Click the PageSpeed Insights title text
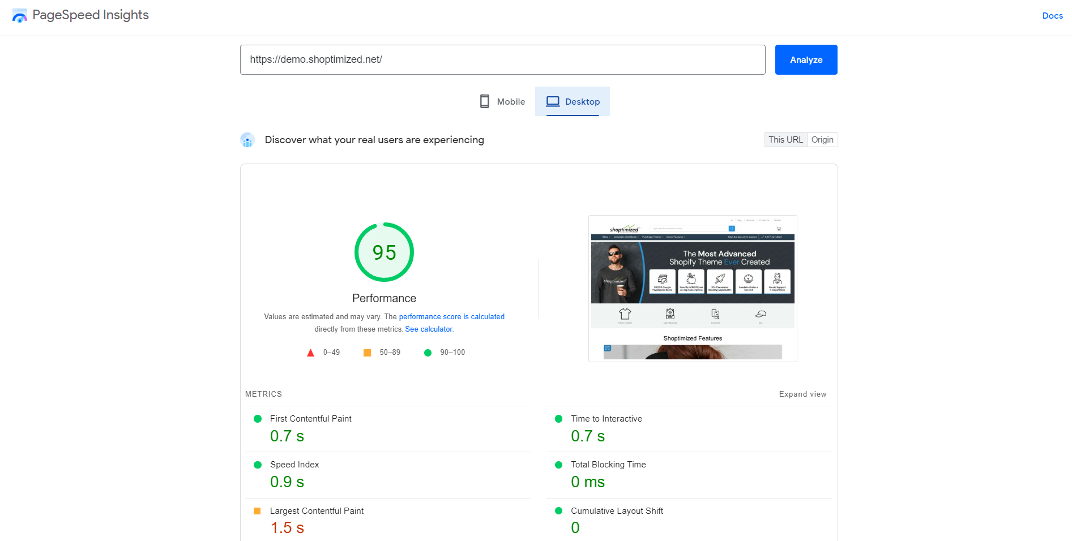 pos(91,15)
